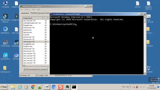Viewport: 160px width, 90px height.
Task: Open the Chromium taskbar icon
Action: (x=54, y=87)
